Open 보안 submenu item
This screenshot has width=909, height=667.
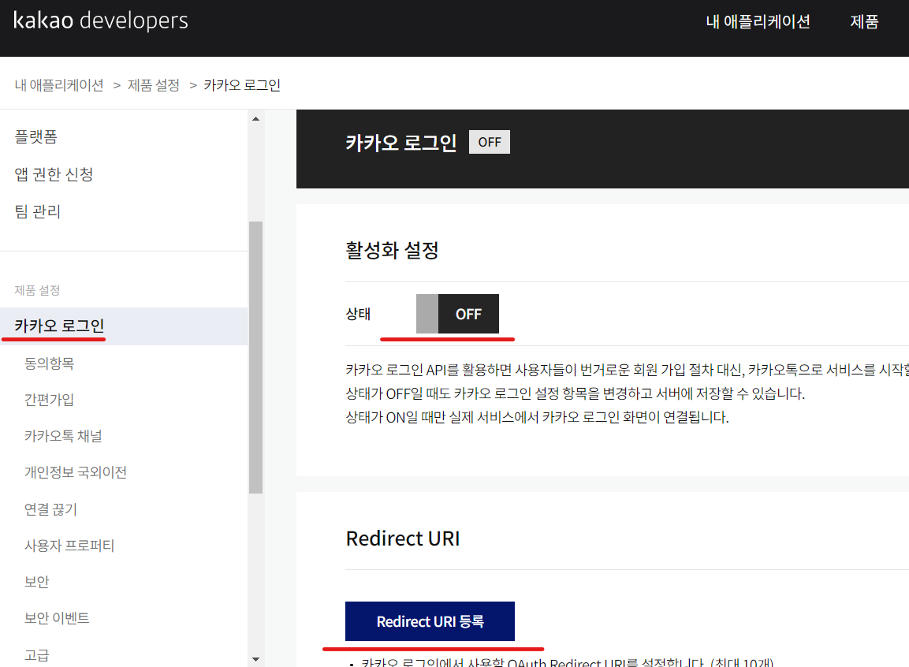(x=36, y=581)
